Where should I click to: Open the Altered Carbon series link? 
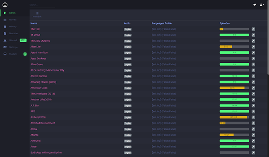point(38,76)
